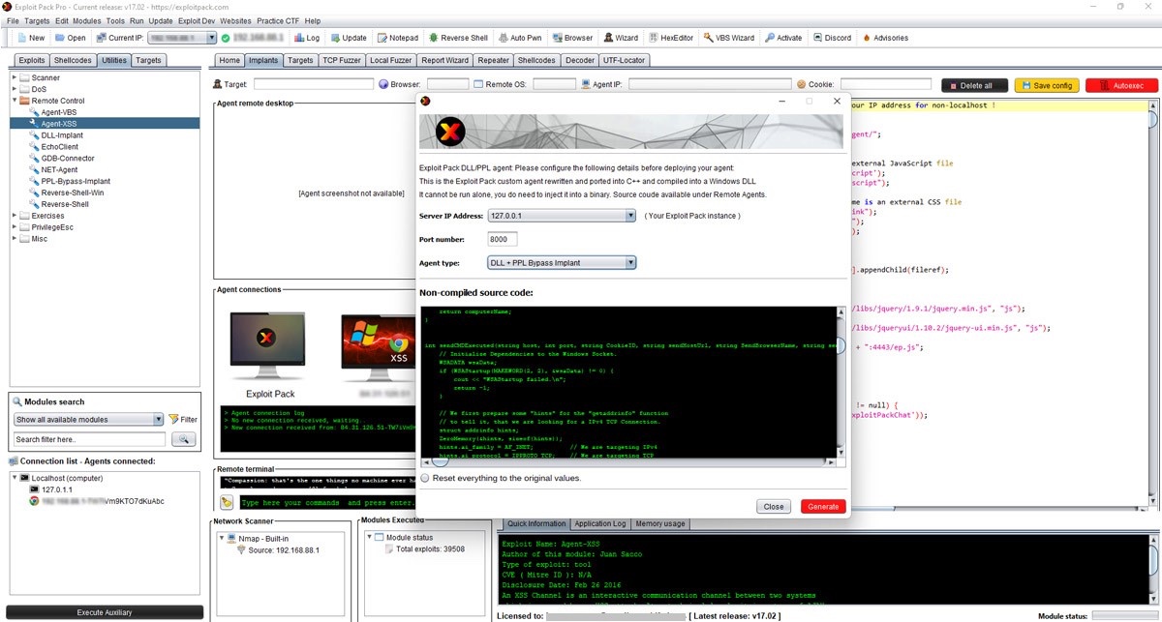Click the red Generate button
The height and width of the screenshot is (622, 1162).
click(823, 506)
